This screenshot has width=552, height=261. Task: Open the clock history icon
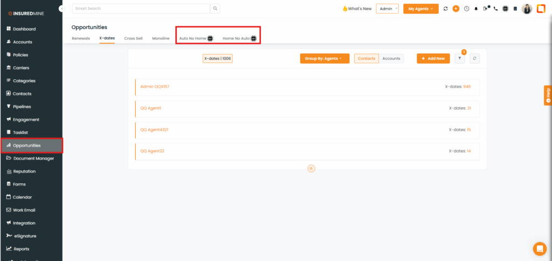click(466, 9)
